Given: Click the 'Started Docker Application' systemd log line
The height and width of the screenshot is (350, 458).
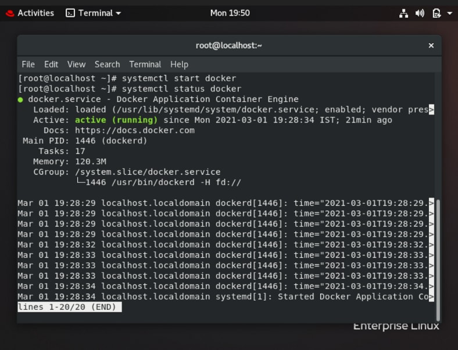Looking at the screenshot, I should coord(226,297).
